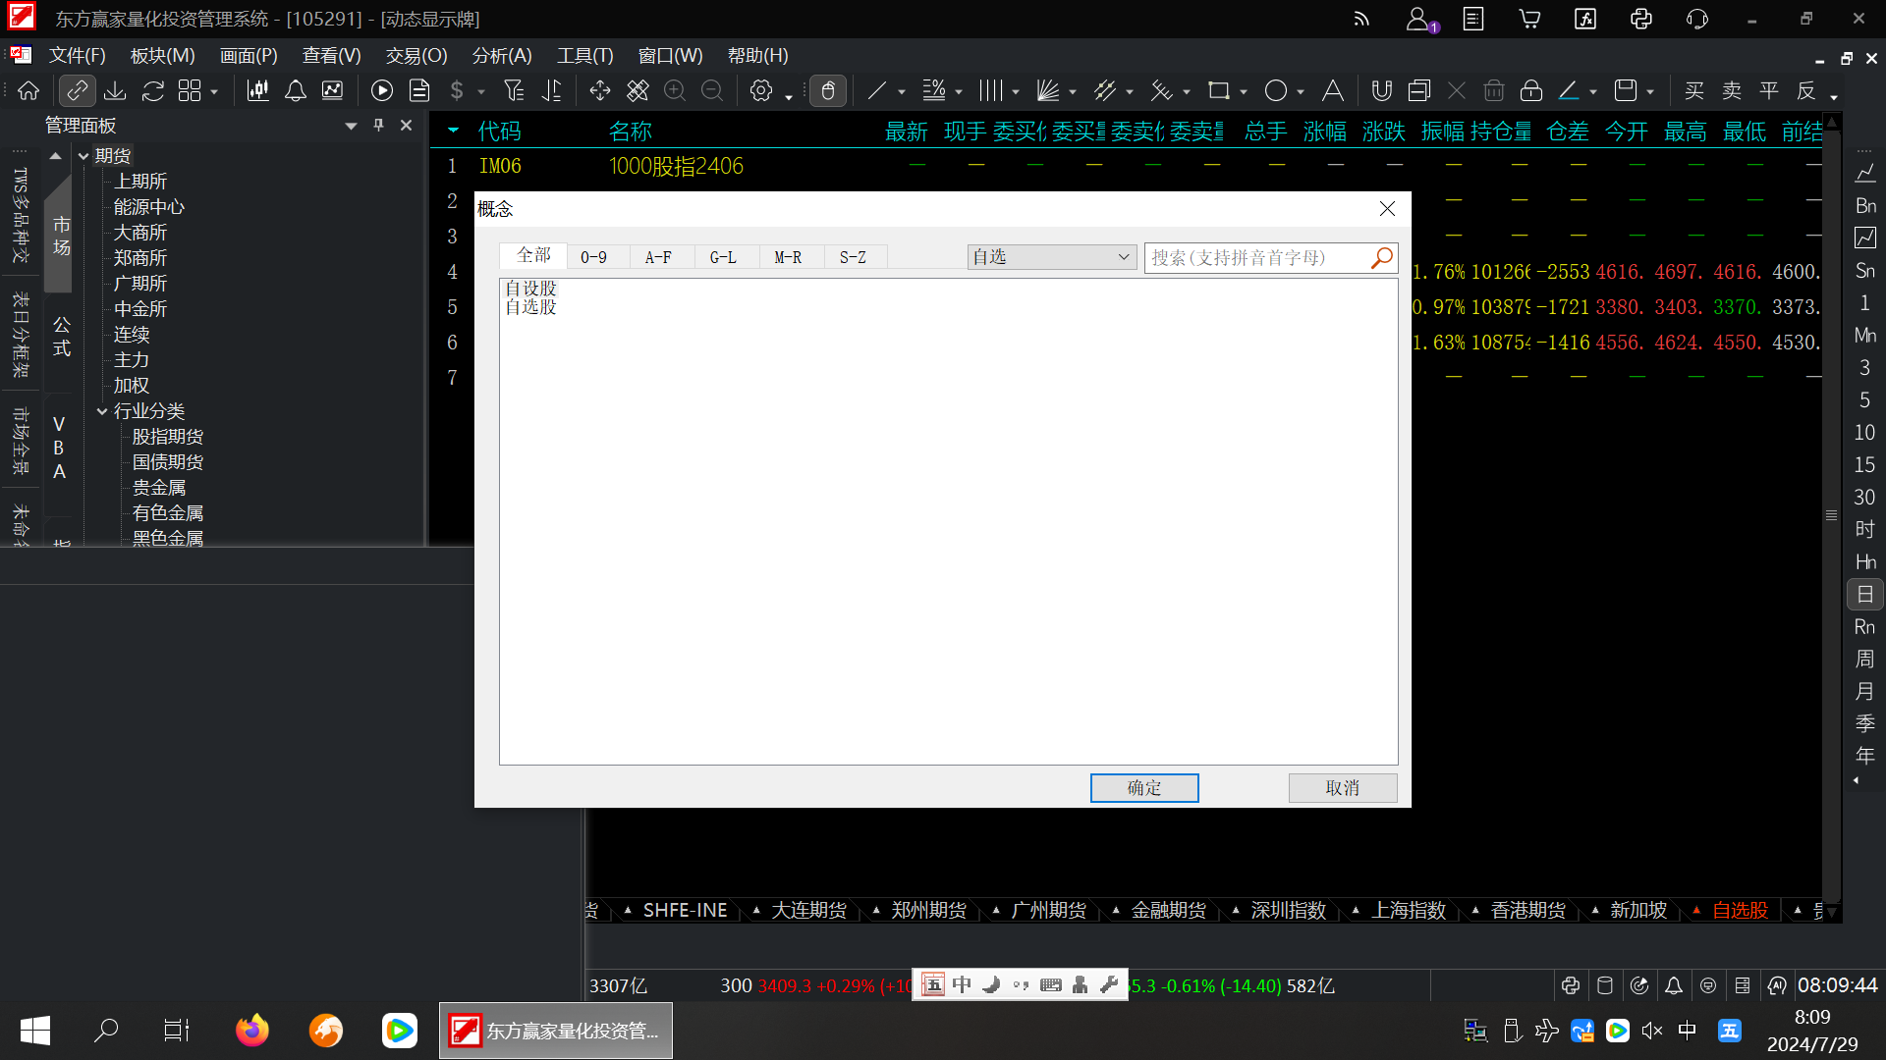This screenshot has width=1886, height=1060.
Task: Click the filter funnel list icon
Action: 514,91
